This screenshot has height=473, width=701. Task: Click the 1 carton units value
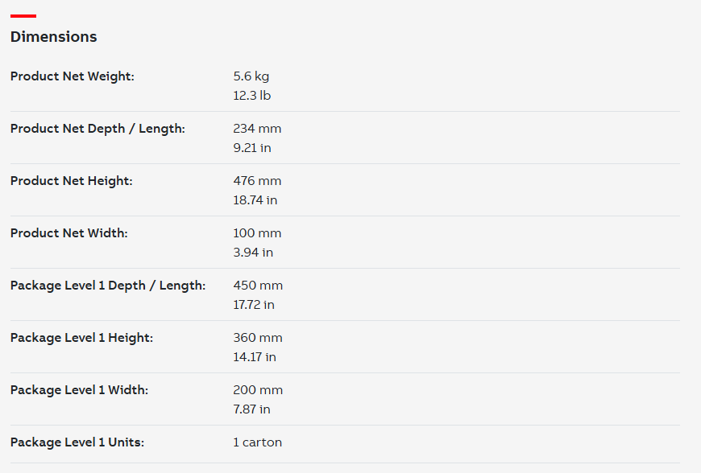[258, 442]
